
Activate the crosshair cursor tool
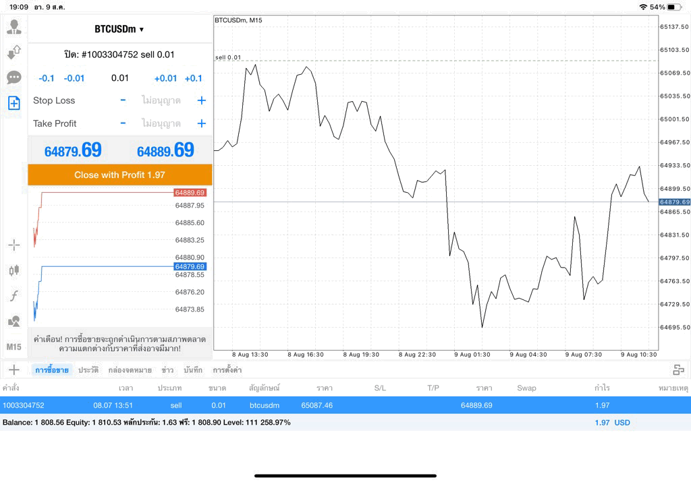[13, 245]
